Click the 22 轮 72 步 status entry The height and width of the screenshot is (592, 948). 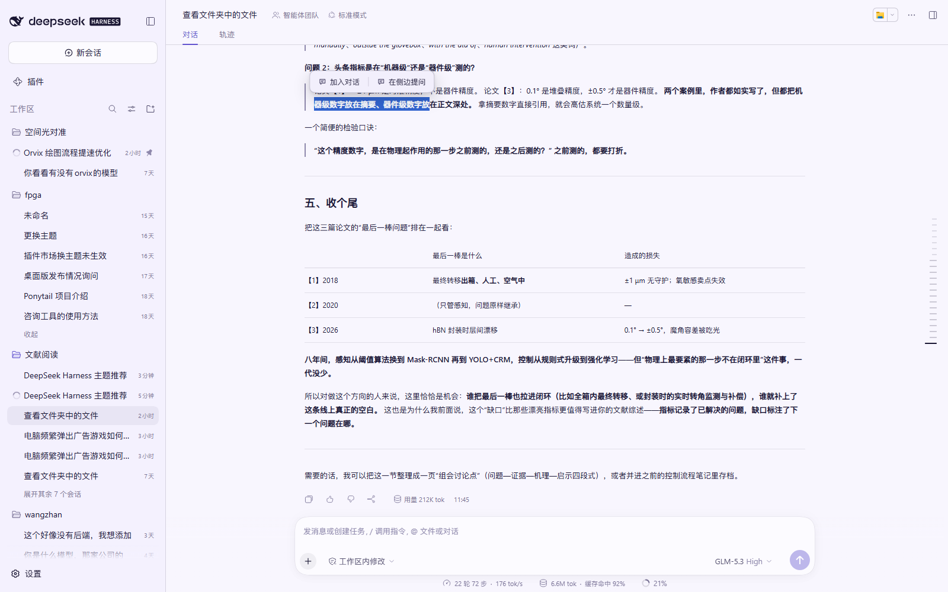483,584
